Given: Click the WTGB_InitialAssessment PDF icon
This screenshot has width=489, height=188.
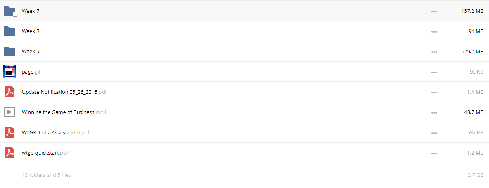Looking at the screenshot, I should [10, 132].
